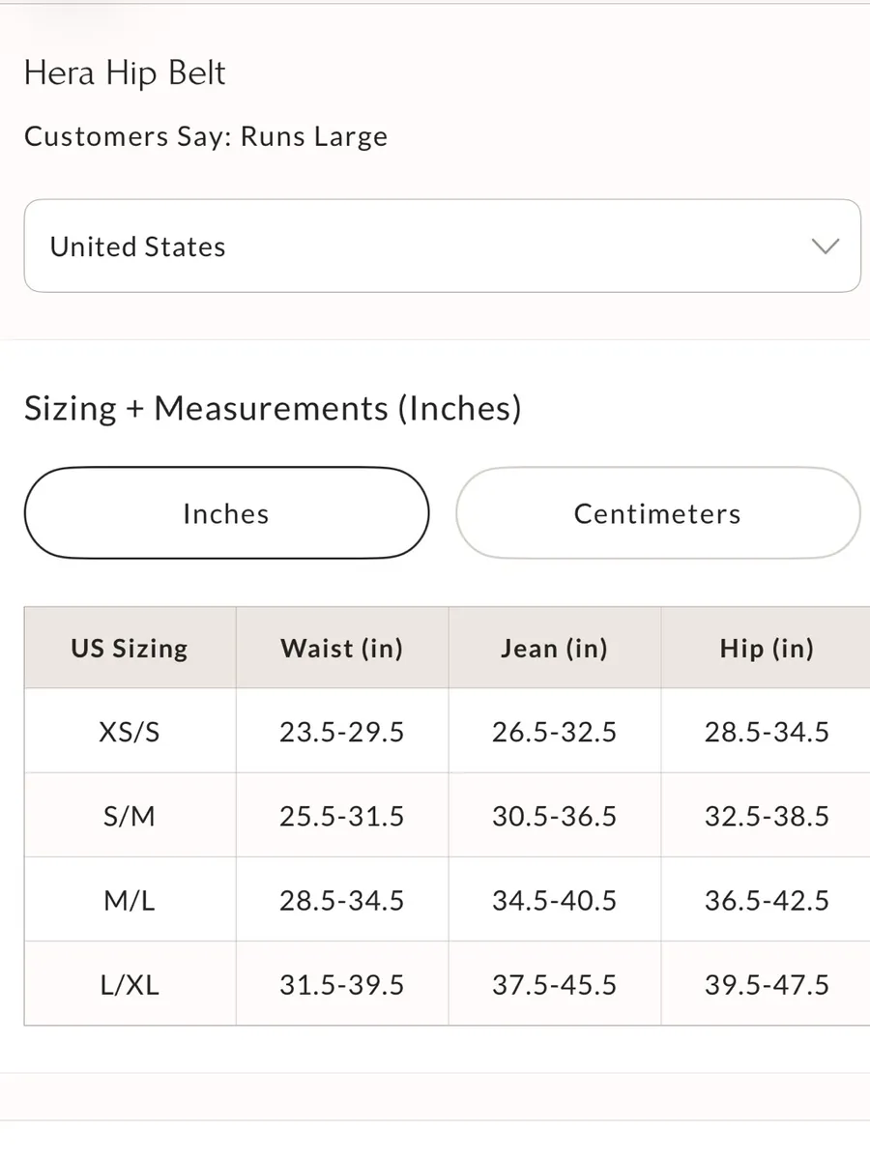Click L/XL waist value 31.5-39.5

tap(342, 985)
